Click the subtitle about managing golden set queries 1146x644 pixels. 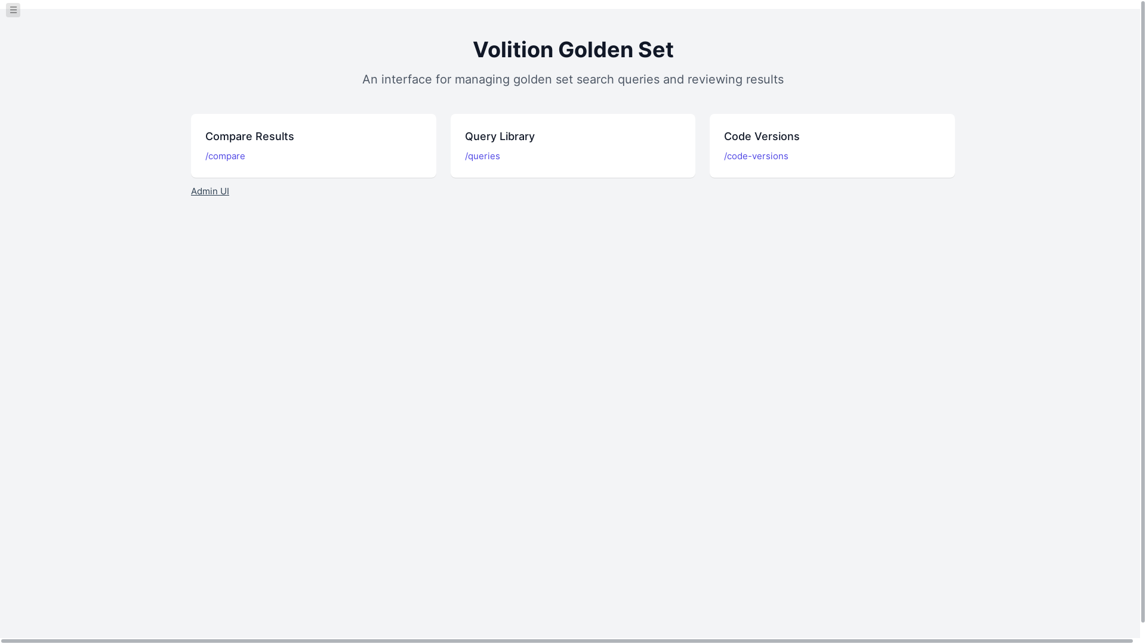573,79
